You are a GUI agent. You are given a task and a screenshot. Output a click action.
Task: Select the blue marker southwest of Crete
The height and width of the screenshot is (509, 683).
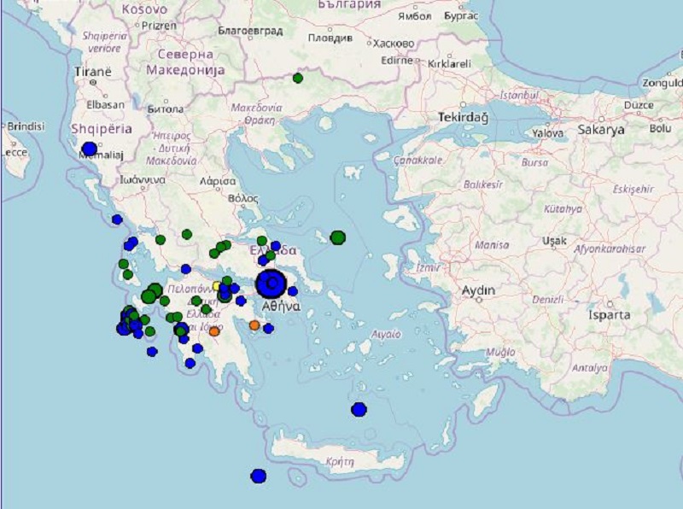coord(258,476)
